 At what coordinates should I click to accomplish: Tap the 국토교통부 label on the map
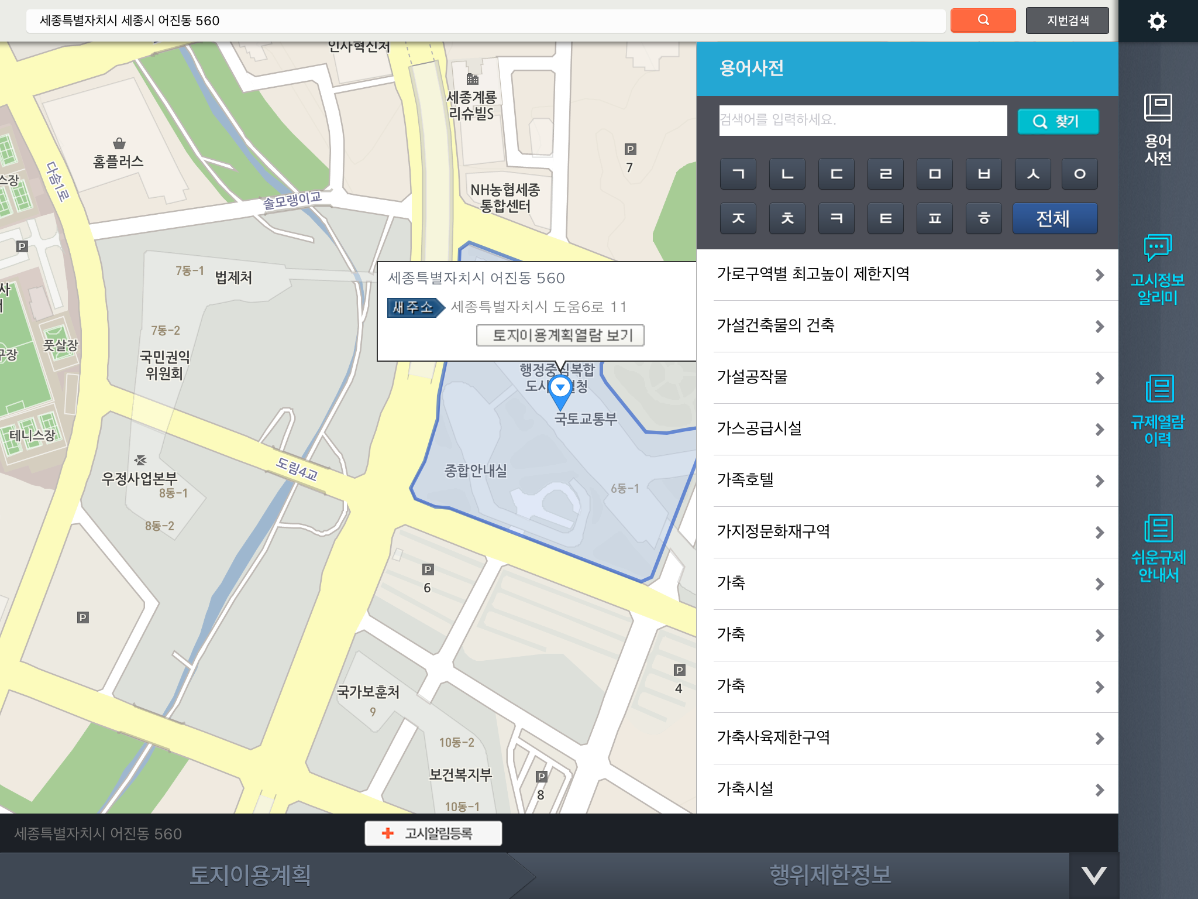586,418
